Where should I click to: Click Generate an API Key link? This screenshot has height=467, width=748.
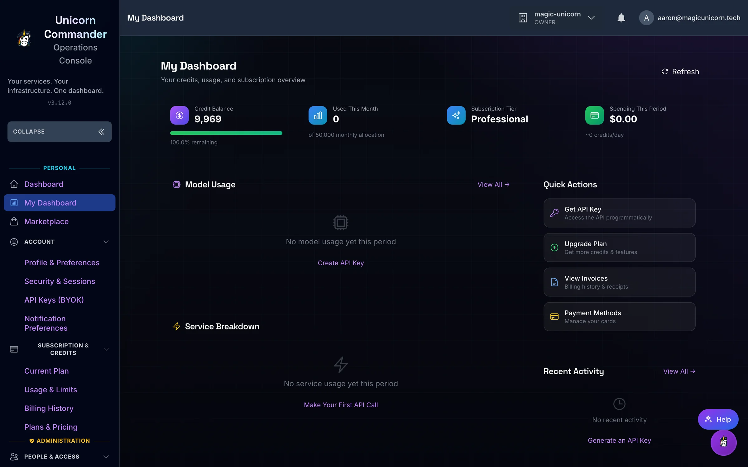tap(619, 441)
